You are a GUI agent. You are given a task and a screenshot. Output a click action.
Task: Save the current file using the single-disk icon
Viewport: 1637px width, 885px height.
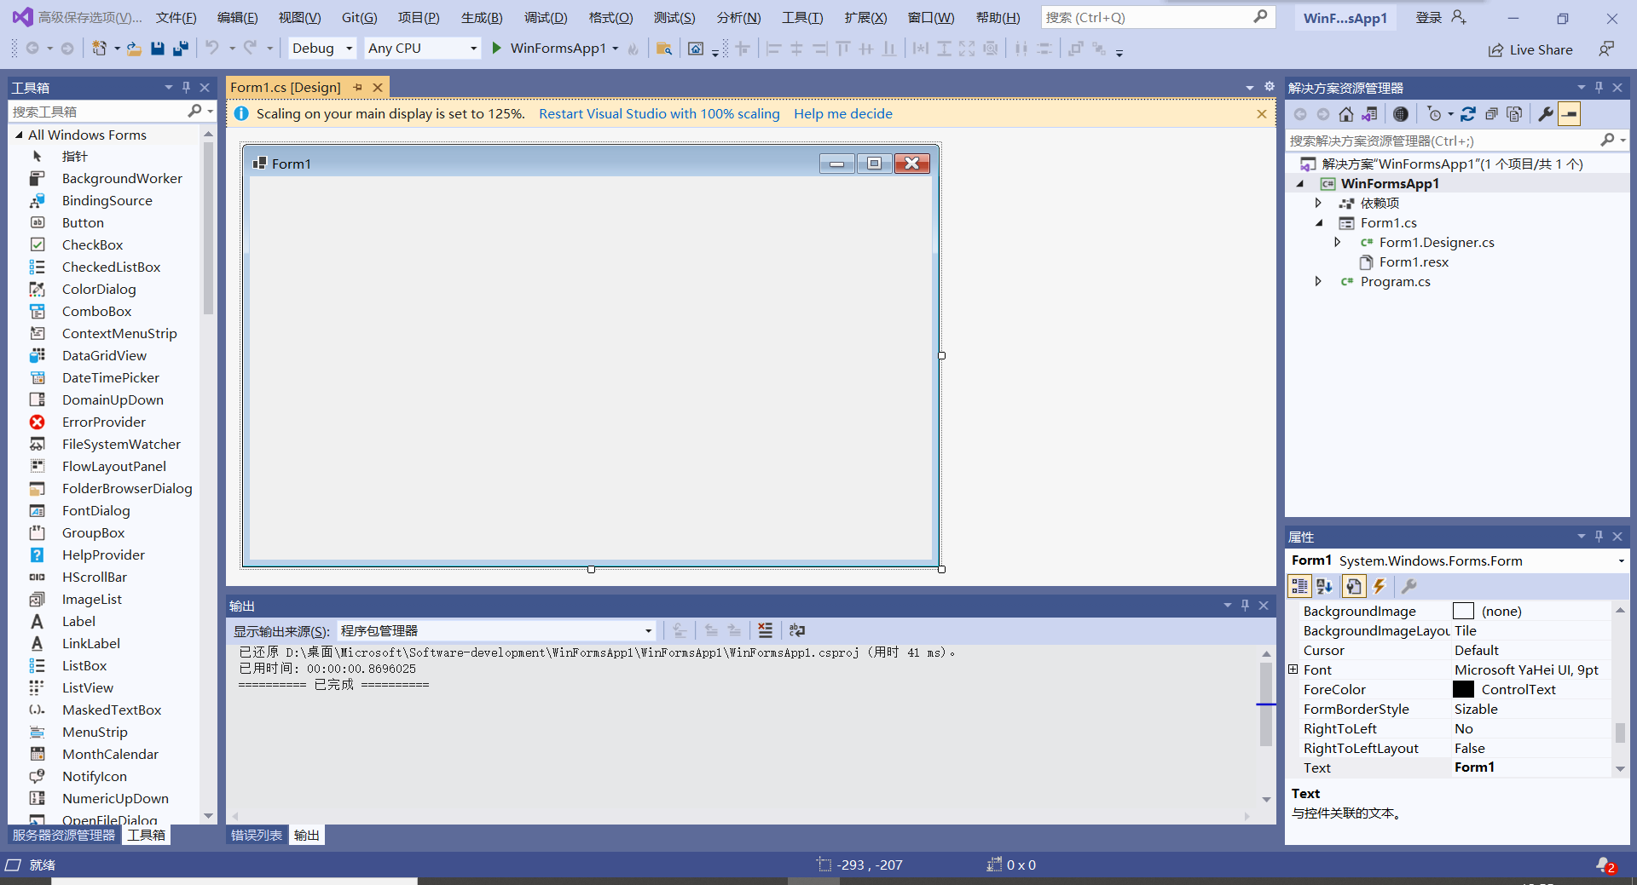[158, 49]
